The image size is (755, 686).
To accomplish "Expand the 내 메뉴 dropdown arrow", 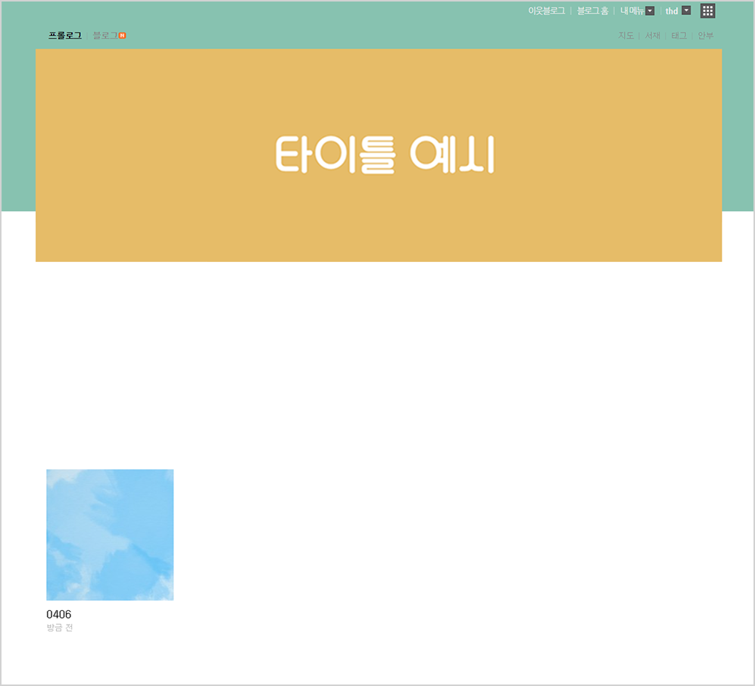I will coord(650,11).
